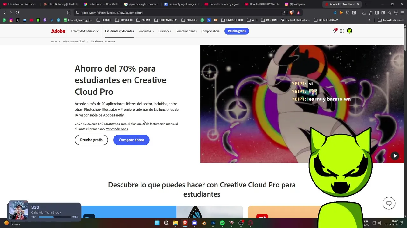Screen dimensions: 407x228
Task: Reload the page with the refresh icon
Action: point(17,13)
